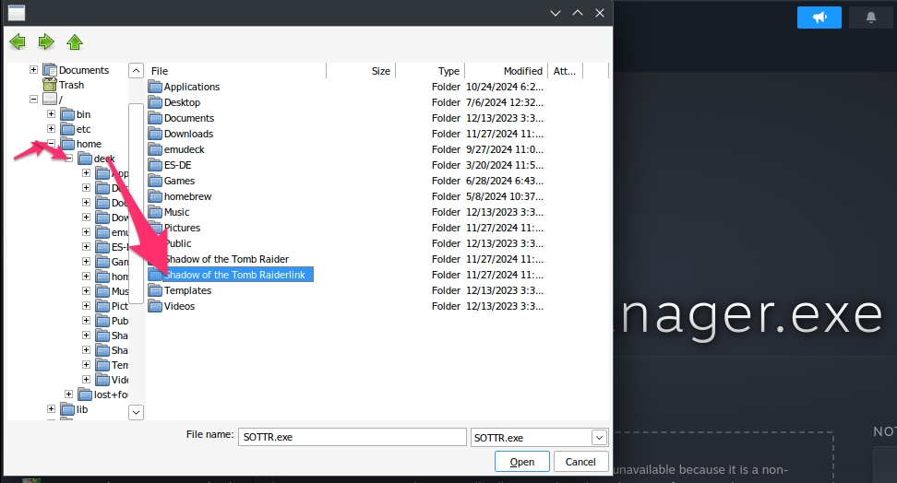Expand the lost+found tree node
The width and height of the screenshot is (897, 483).
[68, 395]
